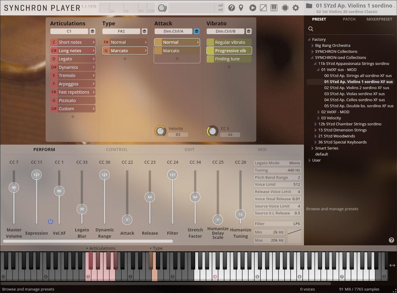Collapse the Factory tree node

[309, 40]
